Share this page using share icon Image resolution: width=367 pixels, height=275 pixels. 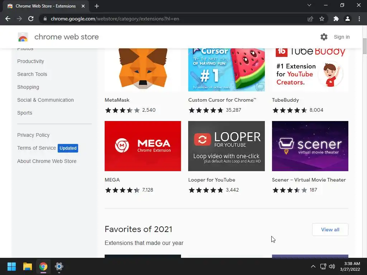click(310, 19)
